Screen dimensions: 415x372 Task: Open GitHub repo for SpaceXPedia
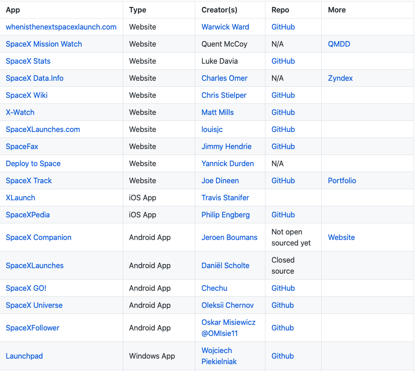pos(283,215)
